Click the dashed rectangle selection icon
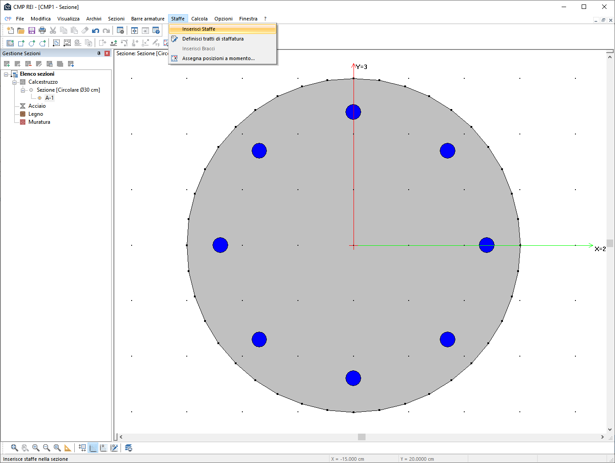Image resolution: width=615 pixels, height=463 pixels. 56,43
